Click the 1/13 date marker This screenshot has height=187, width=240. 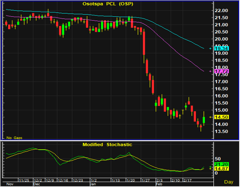[116, 181]
